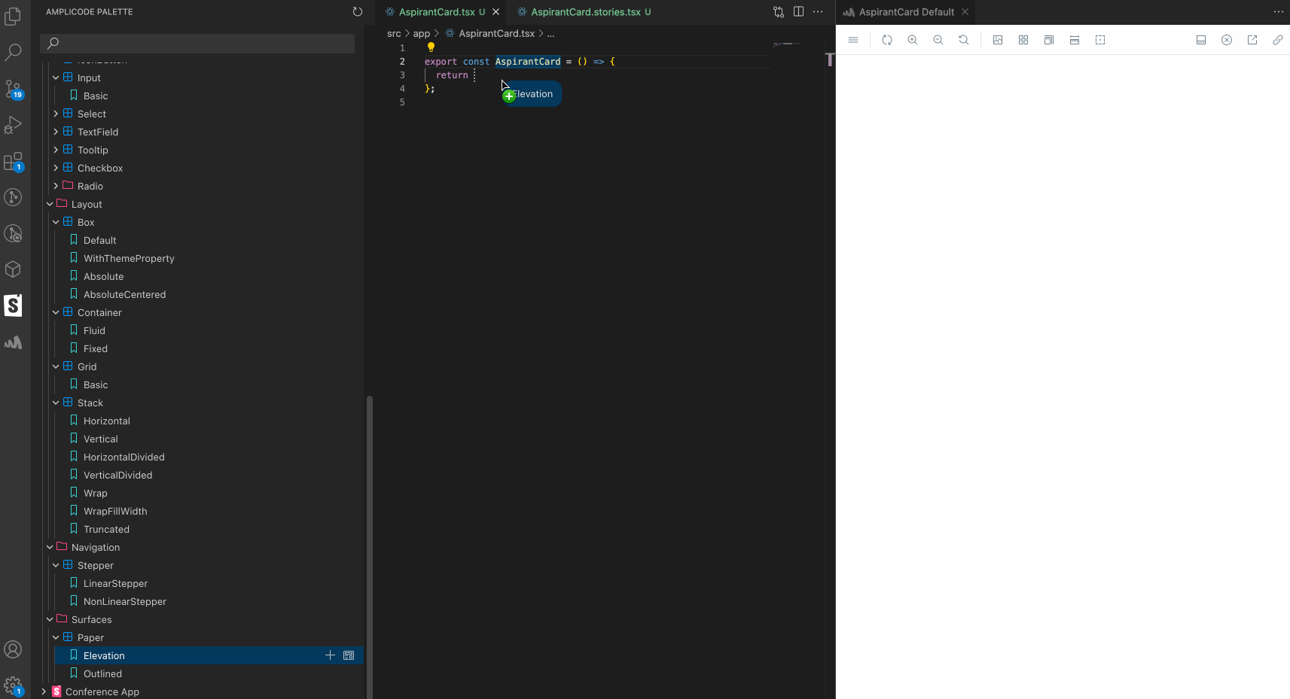Expand the TextField tree node
Image resolution: width=1290 pixels, height=699 pixels.
(x=56, y=132)
